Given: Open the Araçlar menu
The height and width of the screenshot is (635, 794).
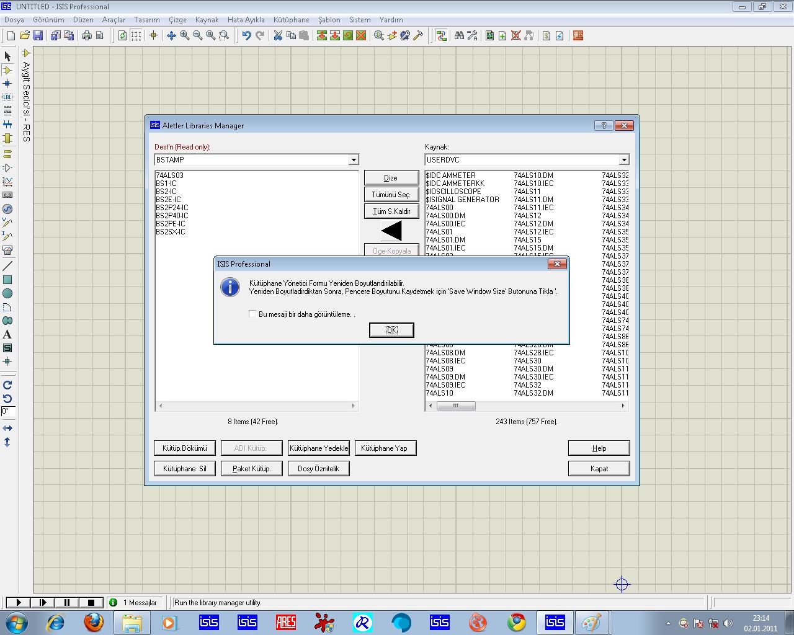Looking at the screenshot, I should coord(114,20).
